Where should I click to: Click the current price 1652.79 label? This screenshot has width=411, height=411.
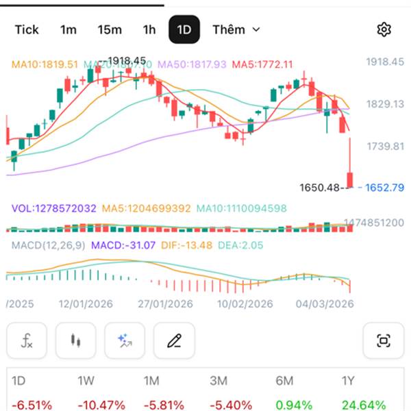click(384, 187)
